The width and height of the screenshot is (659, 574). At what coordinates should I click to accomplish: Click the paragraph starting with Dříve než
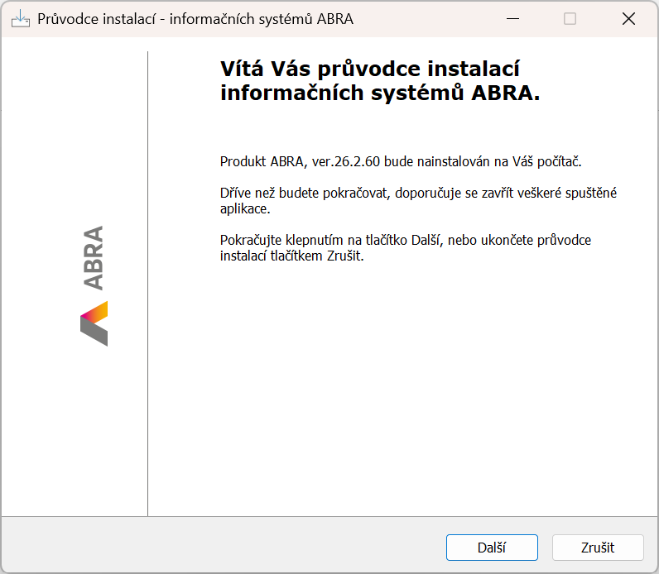pos(418,201)
